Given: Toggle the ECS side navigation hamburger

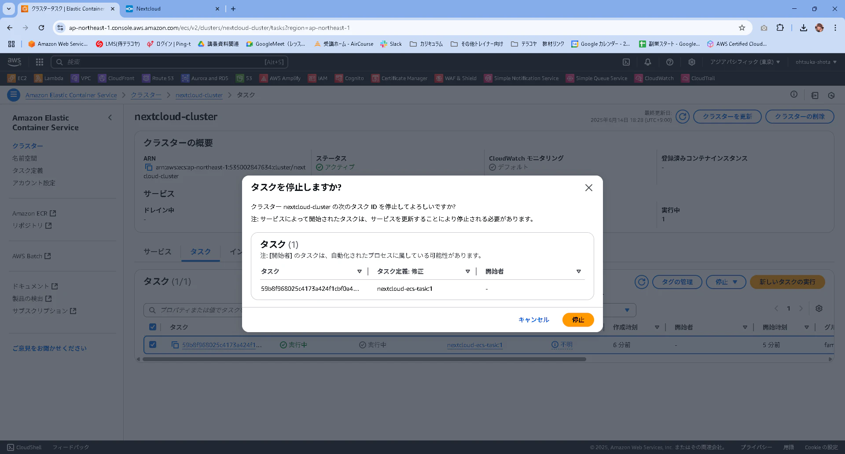Looking at the screenshot, I should coord(14,95).
